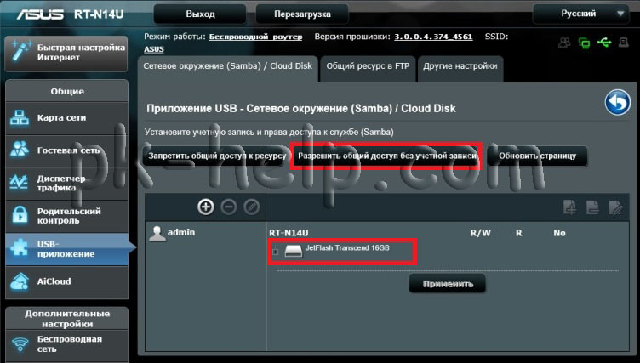Image resolution: width=640 pixels, height=363 pixels.
Task: Click the delete folder icon
Action: pyautogui.click(x=592, y=207)
